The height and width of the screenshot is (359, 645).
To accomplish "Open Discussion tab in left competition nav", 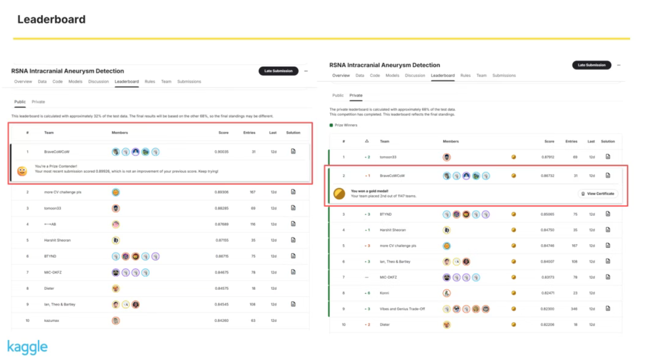I will (x=98, y=82).
